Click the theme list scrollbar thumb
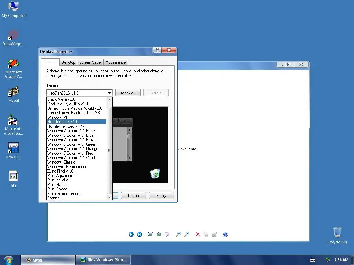354x265 pixels. [110, 150]
